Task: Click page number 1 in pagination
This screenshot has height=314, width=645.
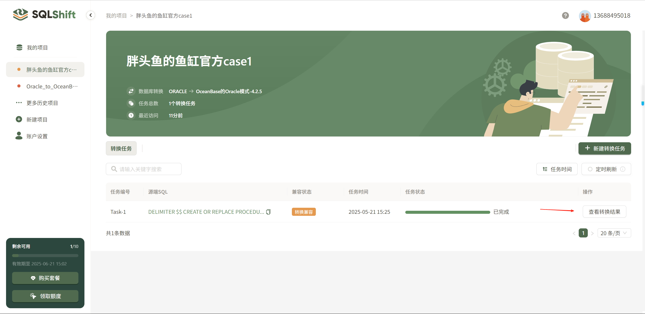Action: coord(583,233)
